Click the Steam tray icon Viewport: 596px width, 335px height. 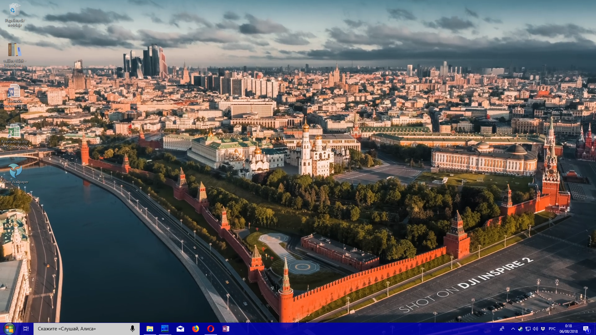coord(520,329)
